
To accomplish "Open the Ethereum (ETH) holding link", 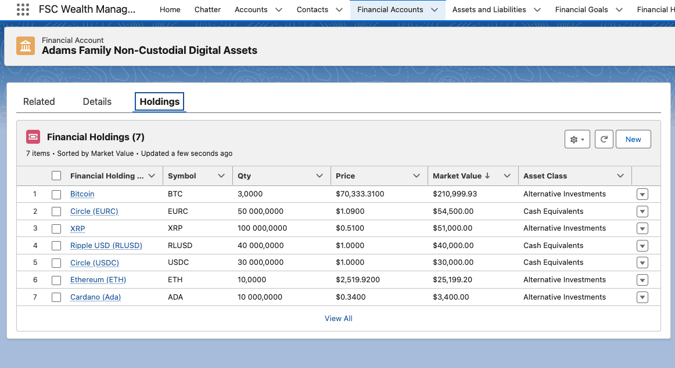I will (x=98, y=280).
